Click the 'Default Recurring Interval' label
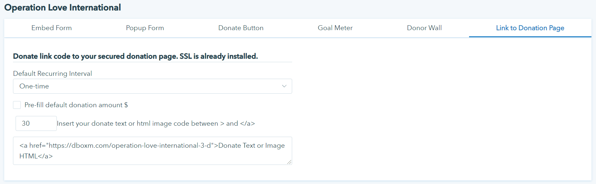 [53, 74]
